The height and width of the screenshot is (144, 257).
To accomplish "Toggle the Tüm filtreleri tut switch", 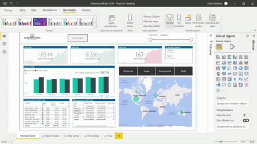I will [246, 120].
